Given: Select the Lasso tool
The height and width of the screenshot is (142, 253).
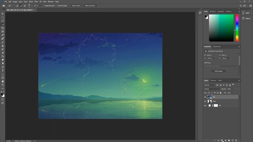Looking at the screenshot, I should (3, 21).
